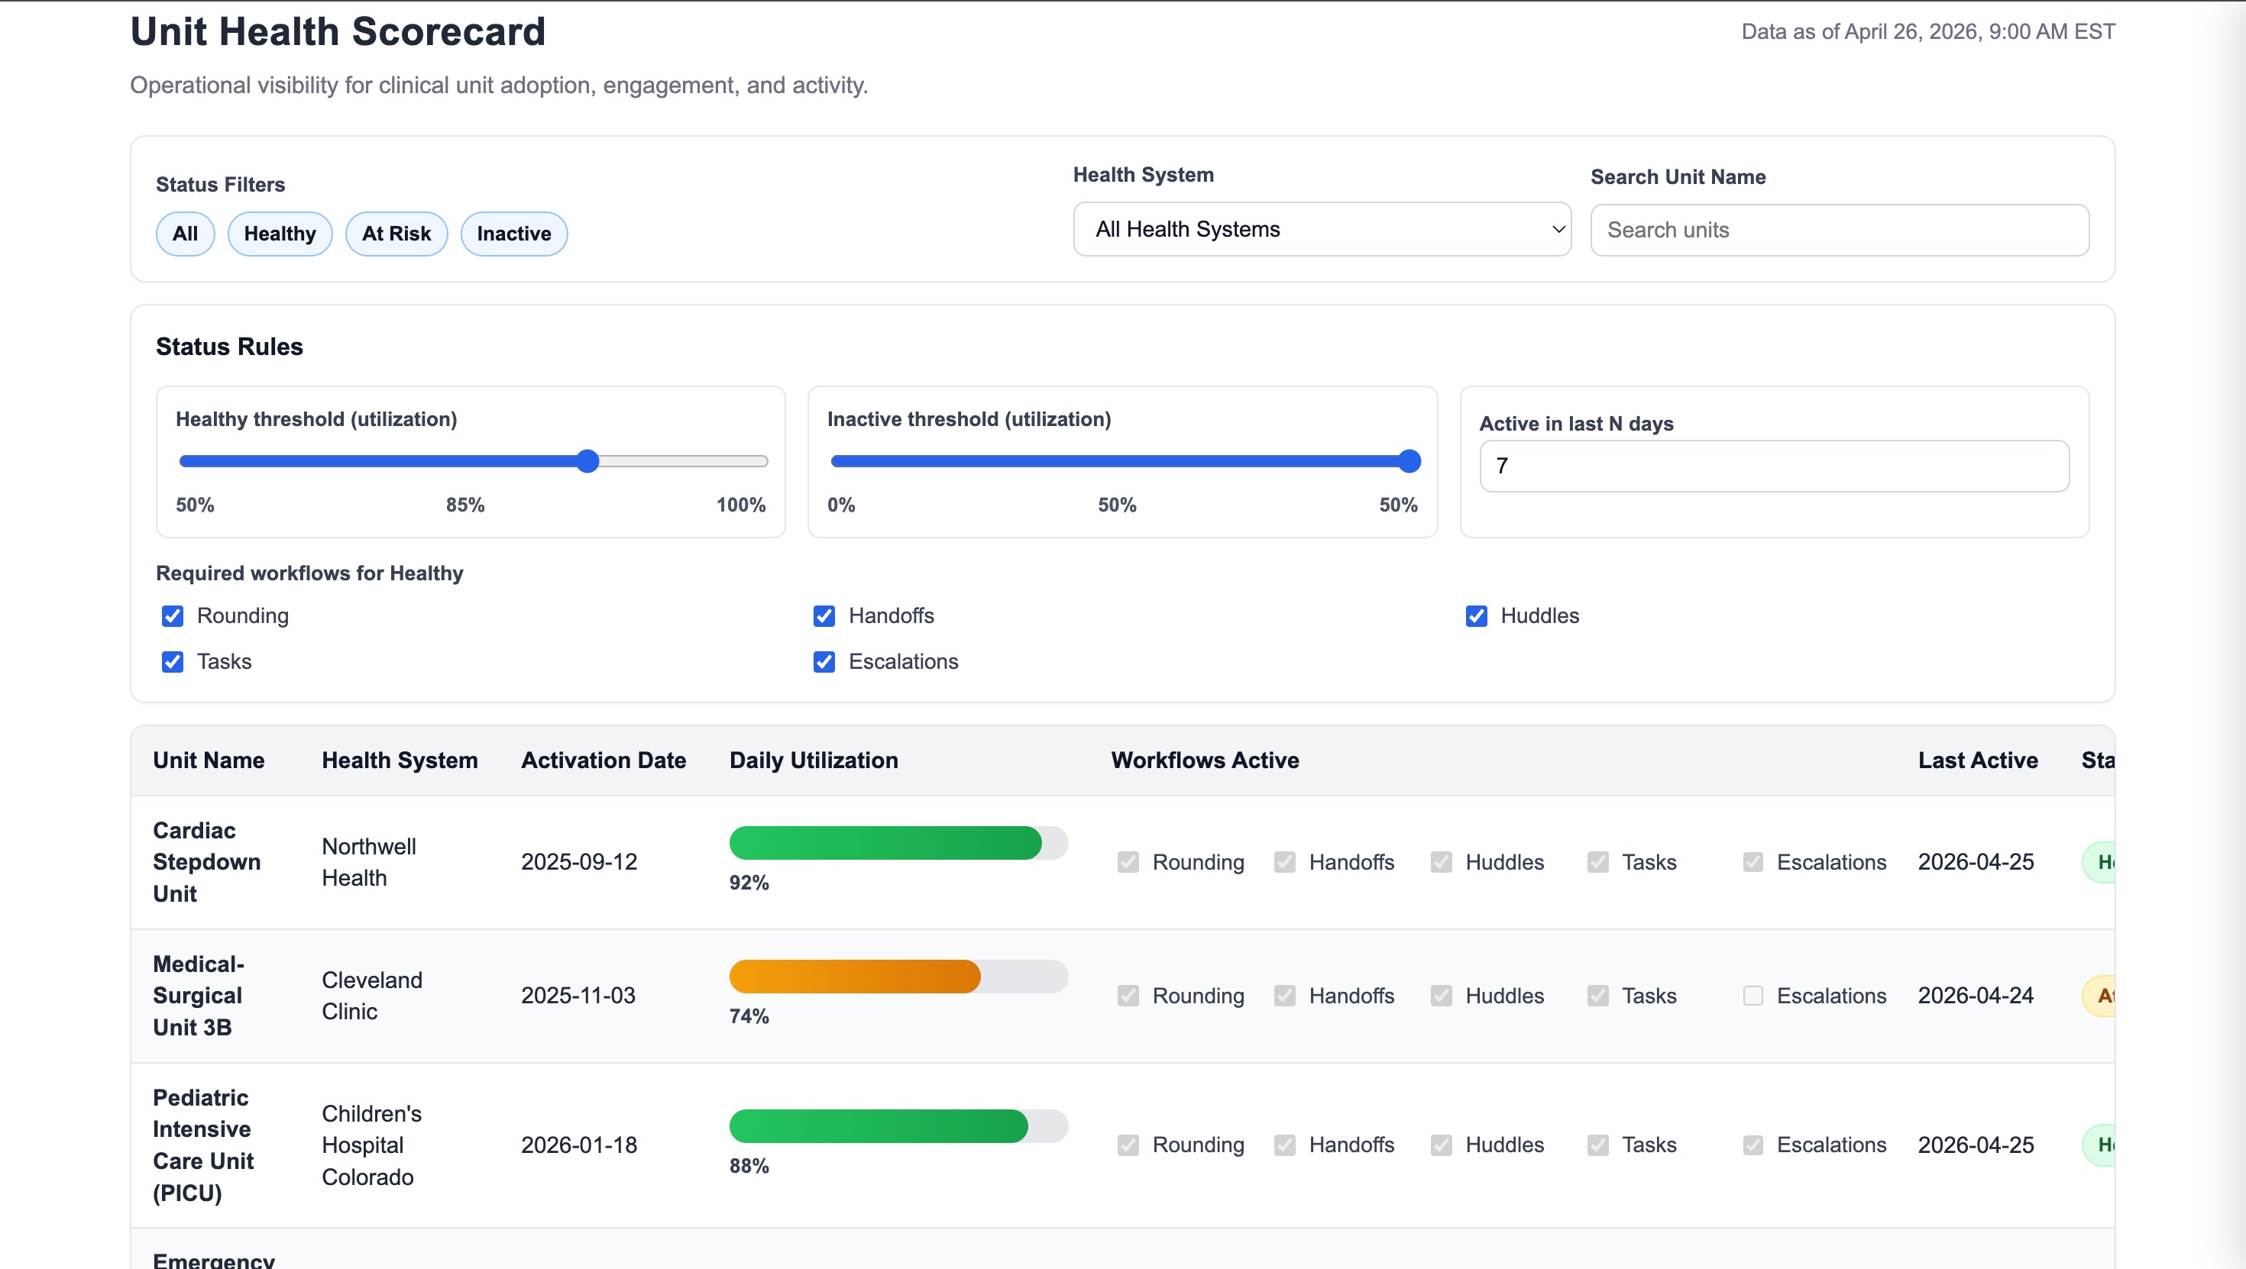Click the Unit Health Scorecard title
The width and height of the screenshot is (2246, 1269).
pyautogui.click(x=338, y=32)
